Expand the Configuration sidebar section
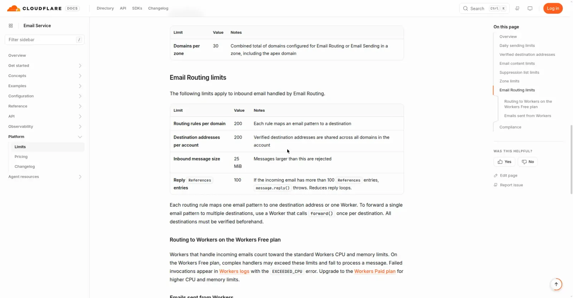The height and width of the screenshot is (298, 573). tap(45, 96)
